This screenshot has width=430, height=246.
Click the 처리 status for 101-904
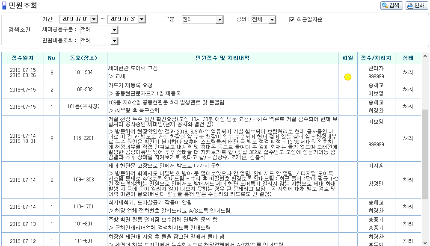coord(408,72)
